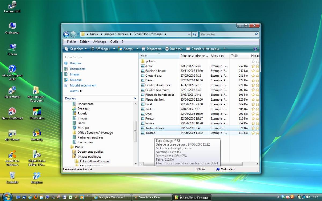Viewport: 322px width, 201px height.
Task: Collapse the Dossiers folder pane
Action: point(135,98)
